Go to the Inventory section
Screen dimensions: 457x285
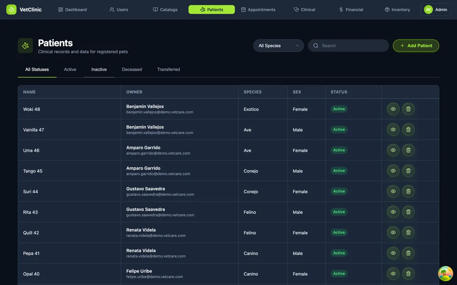pos(397,9)
